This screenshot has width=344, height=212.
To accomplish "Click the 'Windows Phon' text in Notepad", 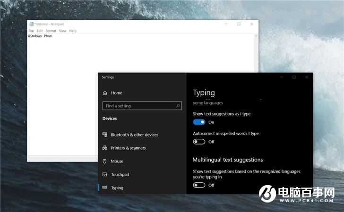I will click(x=40, y=36).
